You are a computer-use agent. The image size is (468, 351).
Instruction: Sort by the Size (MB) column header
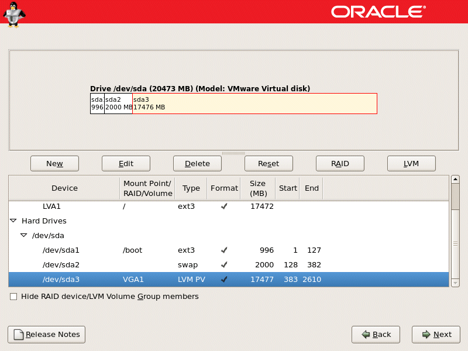pos(258,188)
